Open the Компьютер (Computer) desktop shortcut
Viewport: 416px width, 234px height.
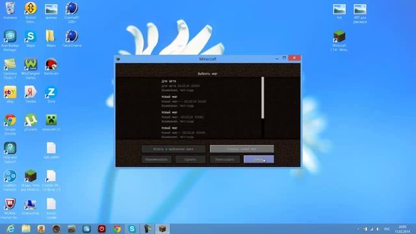[x=31, y=207]
